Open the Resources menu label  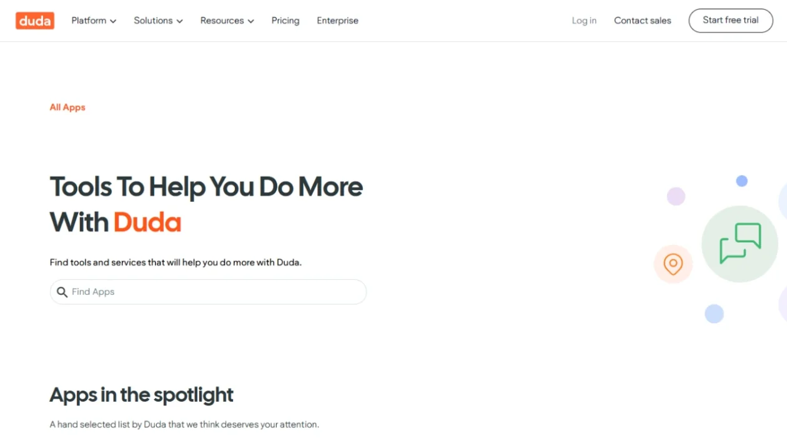[x=222, y=21]
